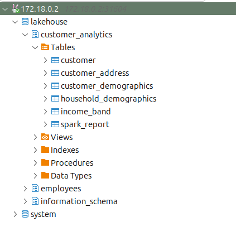Viewport: 236px width, 241px height.
Task: Expand the employees schema
Action: click(x=25, y=189)
